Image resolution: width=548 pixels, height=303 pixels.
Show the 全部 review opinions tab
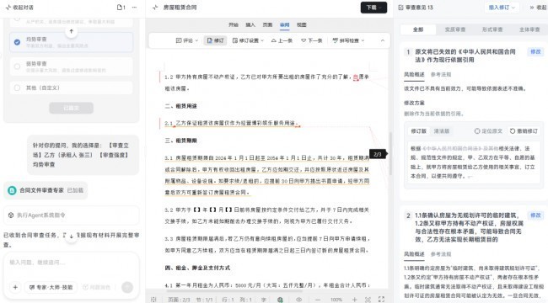pos(418,29)
